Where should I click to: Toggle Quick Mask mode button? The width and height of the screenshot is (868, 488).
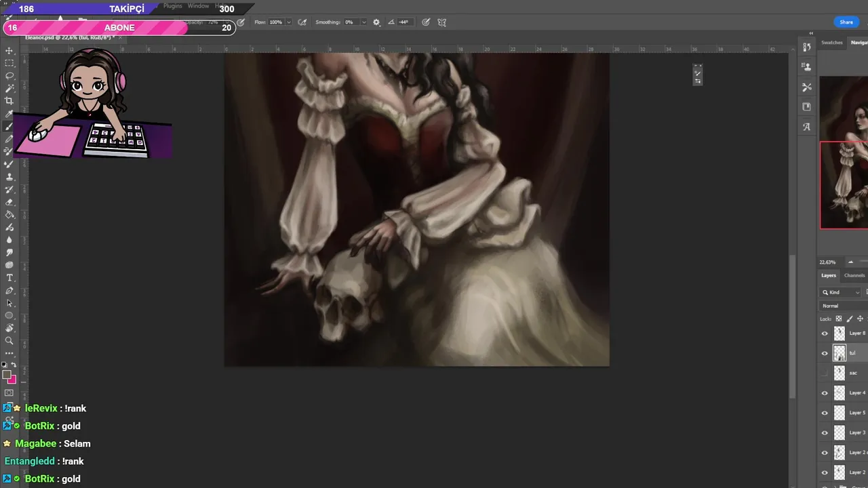point(9,392)
